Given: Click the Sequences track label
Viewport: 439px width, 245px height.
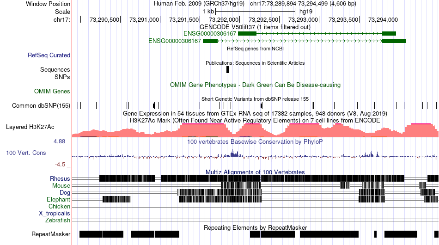Looking at the screenshot, I should [x=55, y=69].
